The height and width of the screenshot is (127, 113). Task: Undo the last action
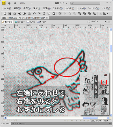coord(34,14)
